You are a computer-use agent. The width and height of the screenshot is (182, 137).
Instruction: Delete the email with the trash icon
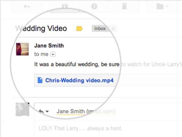click(124, 6)
